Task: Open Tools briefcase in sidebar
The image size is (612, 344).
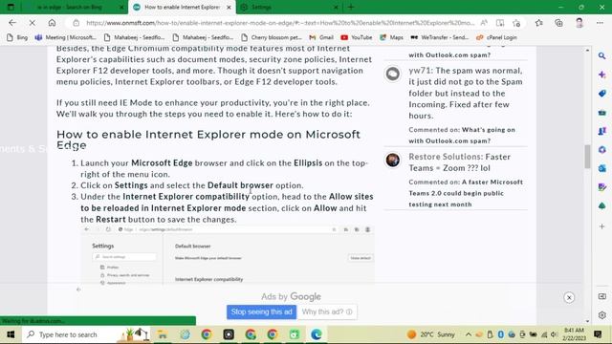Action: coord(601,113)
